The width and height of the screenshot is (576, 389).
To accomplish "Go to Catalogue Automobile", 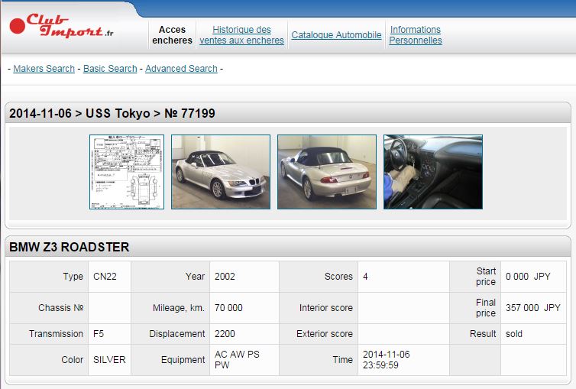I will [x=336, y=35].
